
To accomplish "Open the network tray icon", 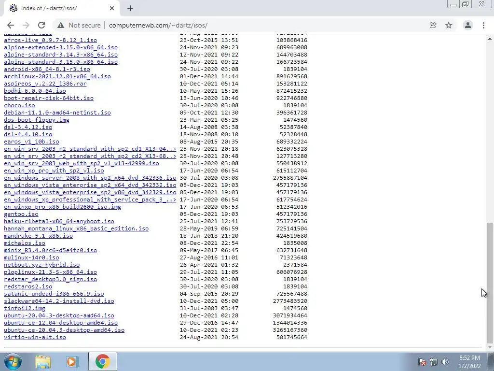I will (434, 362).
